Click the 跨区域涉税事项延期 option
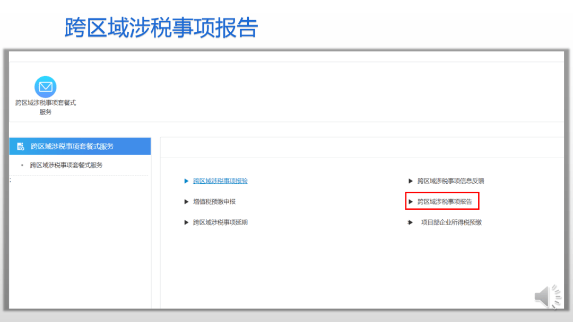Image resolution: width=573 pixels, height=322 pixels. 220,222
